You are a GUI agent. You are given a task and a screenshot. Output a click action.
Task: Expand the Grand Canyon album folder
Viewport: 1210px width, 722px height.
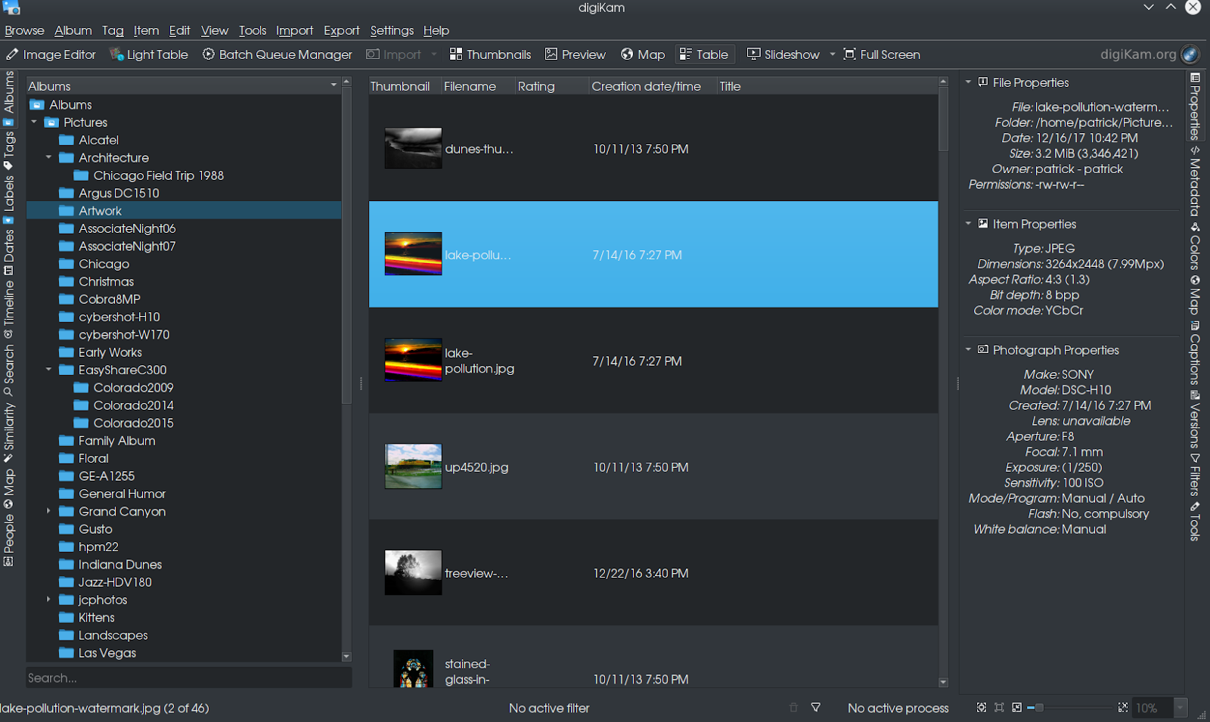[x=48, y=511]
